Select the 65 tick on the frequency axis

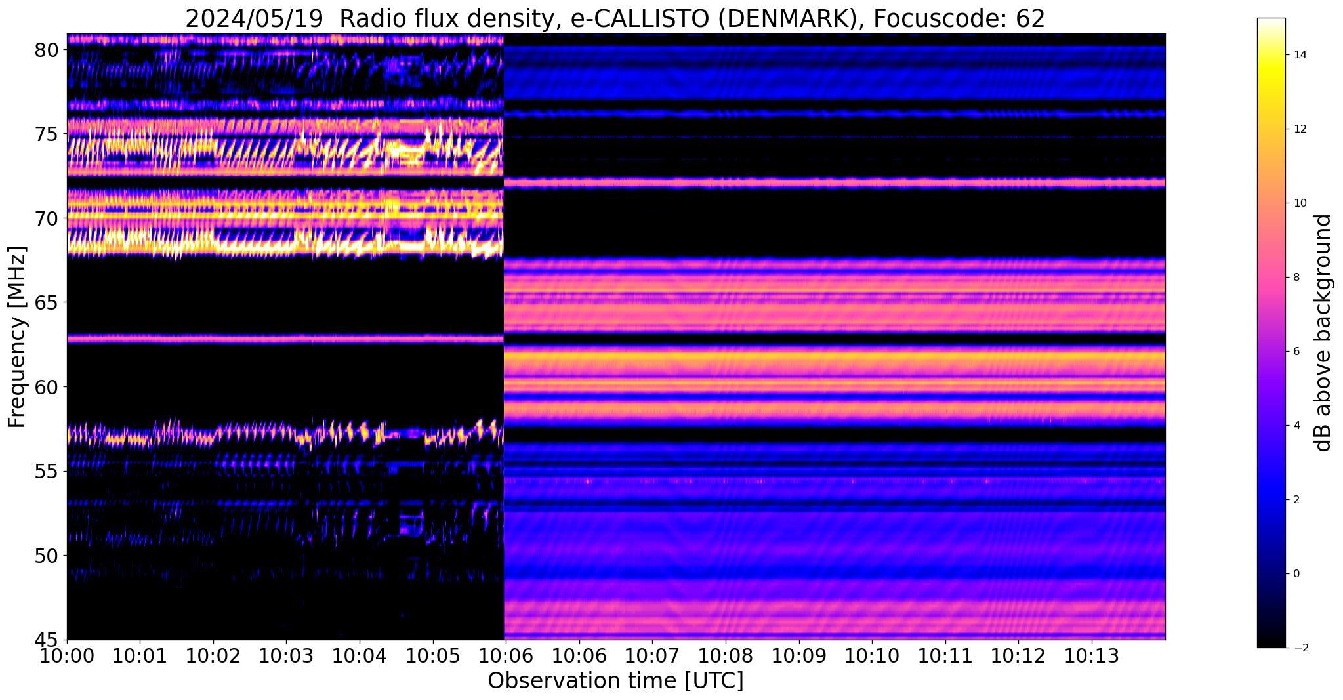47,302
